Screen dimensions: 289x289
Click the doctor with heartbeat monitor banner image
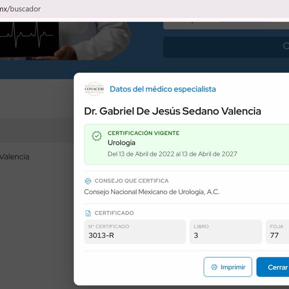tap(65, 41)
